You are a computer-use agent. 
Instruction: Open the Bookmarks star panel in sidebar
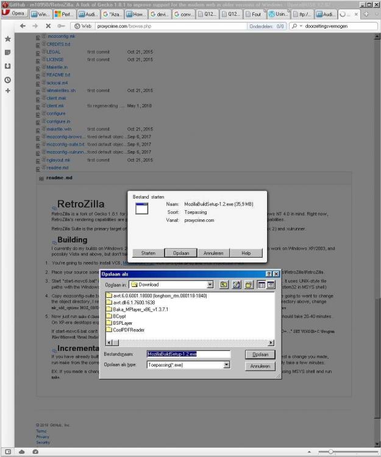[x=8, y=39]
